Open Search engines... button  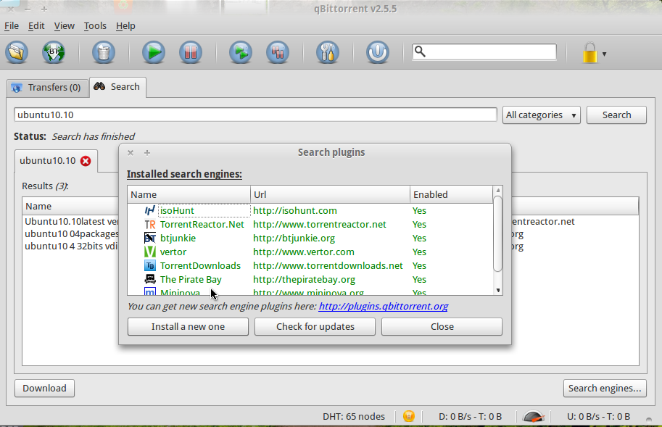click(605, 388)
